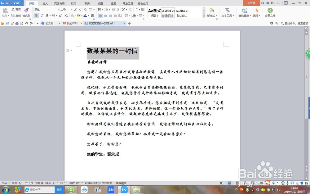Click the search commands field (查找命令、搜索模板)
This screenshot has height=194, width=310.
(294, 23)
